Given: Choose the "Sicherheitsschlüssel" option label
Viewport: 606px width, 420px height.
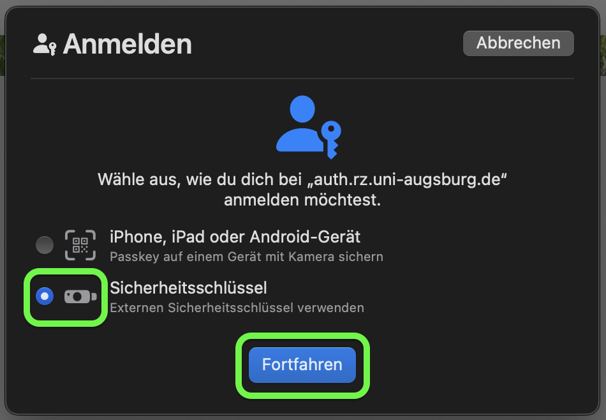Looking at the screenshot, I should 188,288.
